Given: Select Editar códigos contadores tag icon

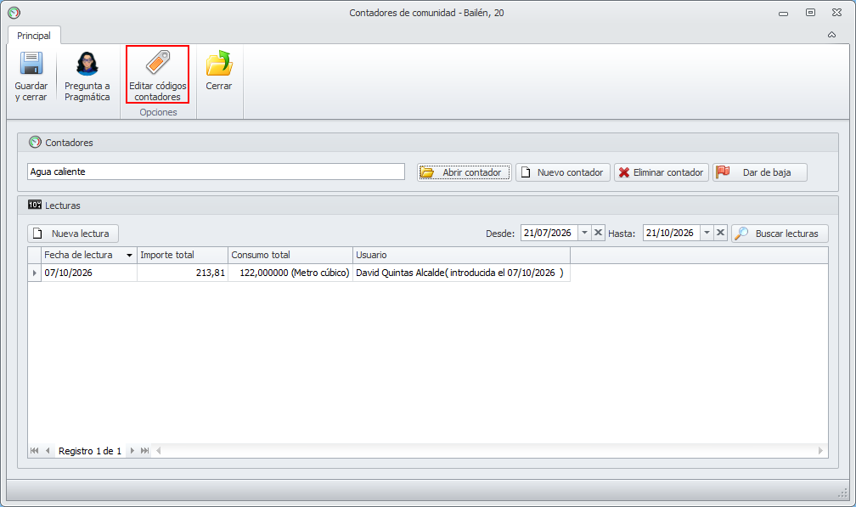Looking at the screenshot, I should coord(158,62).
